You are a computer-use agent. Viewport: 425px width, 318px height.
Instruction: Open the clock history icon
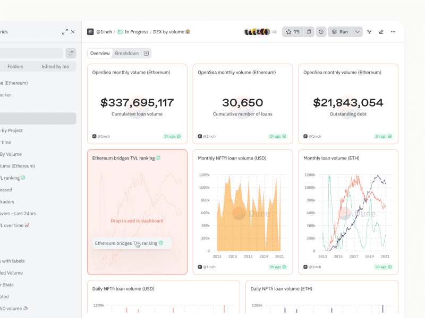click(321, 32)
